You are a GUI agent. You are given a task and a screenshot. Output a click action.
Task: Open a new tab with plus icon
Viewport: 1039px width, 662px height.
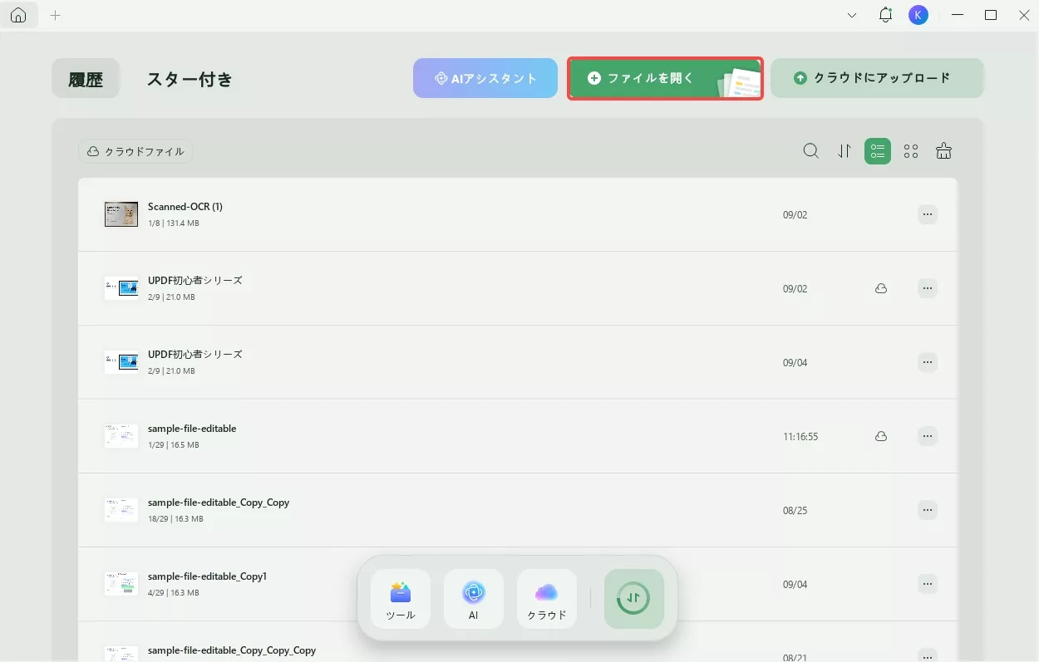[56, 15]
